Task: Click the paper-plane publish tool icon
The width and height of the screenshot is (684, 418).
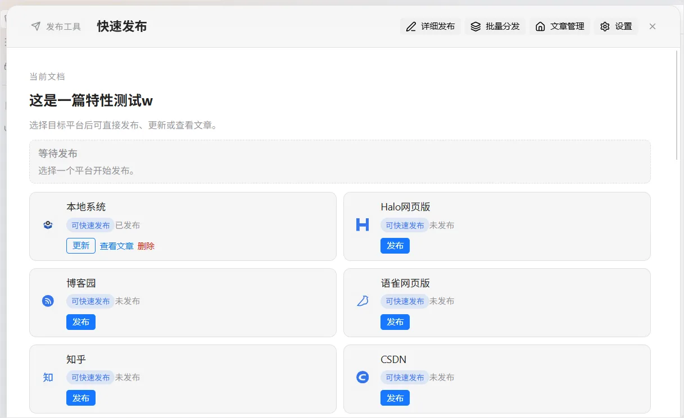Action: [x=35, y=26]
